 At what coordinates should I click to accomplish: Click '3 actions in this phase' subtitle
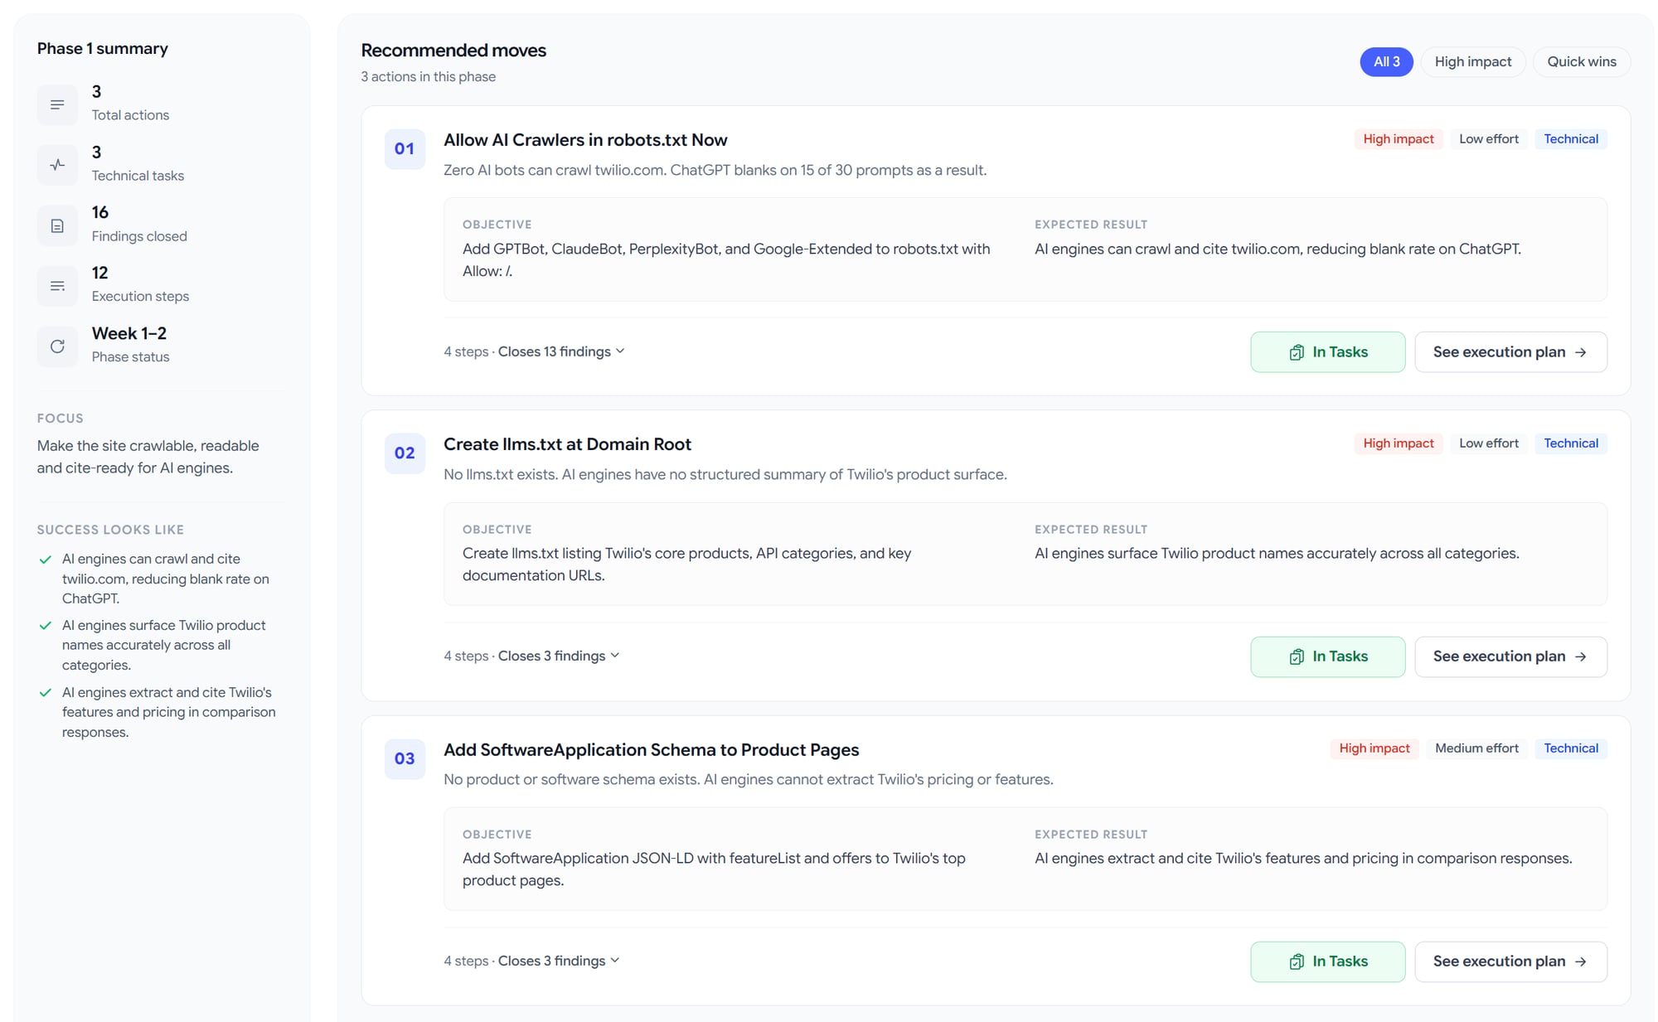(x=429, y=76)
